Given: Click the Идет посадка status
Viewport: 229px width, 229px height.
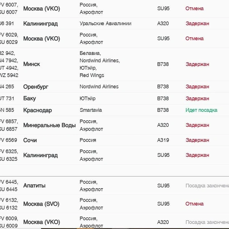Looking at the screenshot, I should point(202,110).
